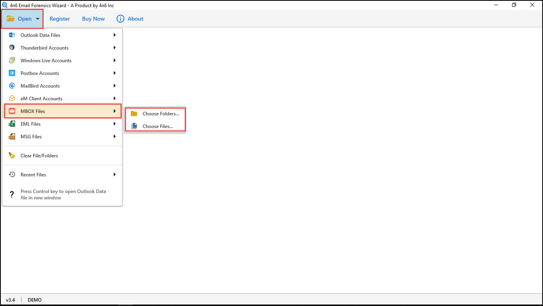Click the Windows Live Accounts icon
Screen dimensions: 543x306
[12, 60]
